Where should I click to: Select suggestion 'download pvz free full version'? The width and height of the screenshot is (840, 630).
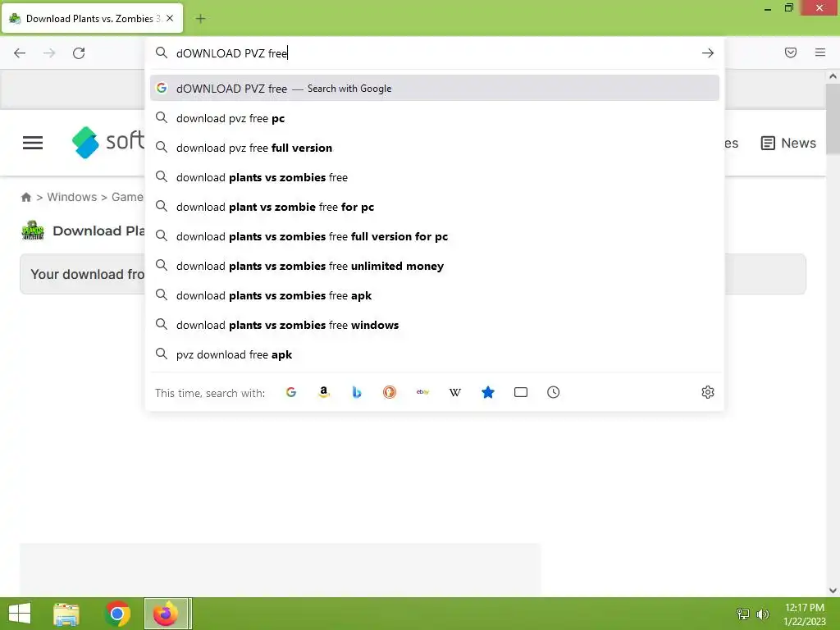435,148
